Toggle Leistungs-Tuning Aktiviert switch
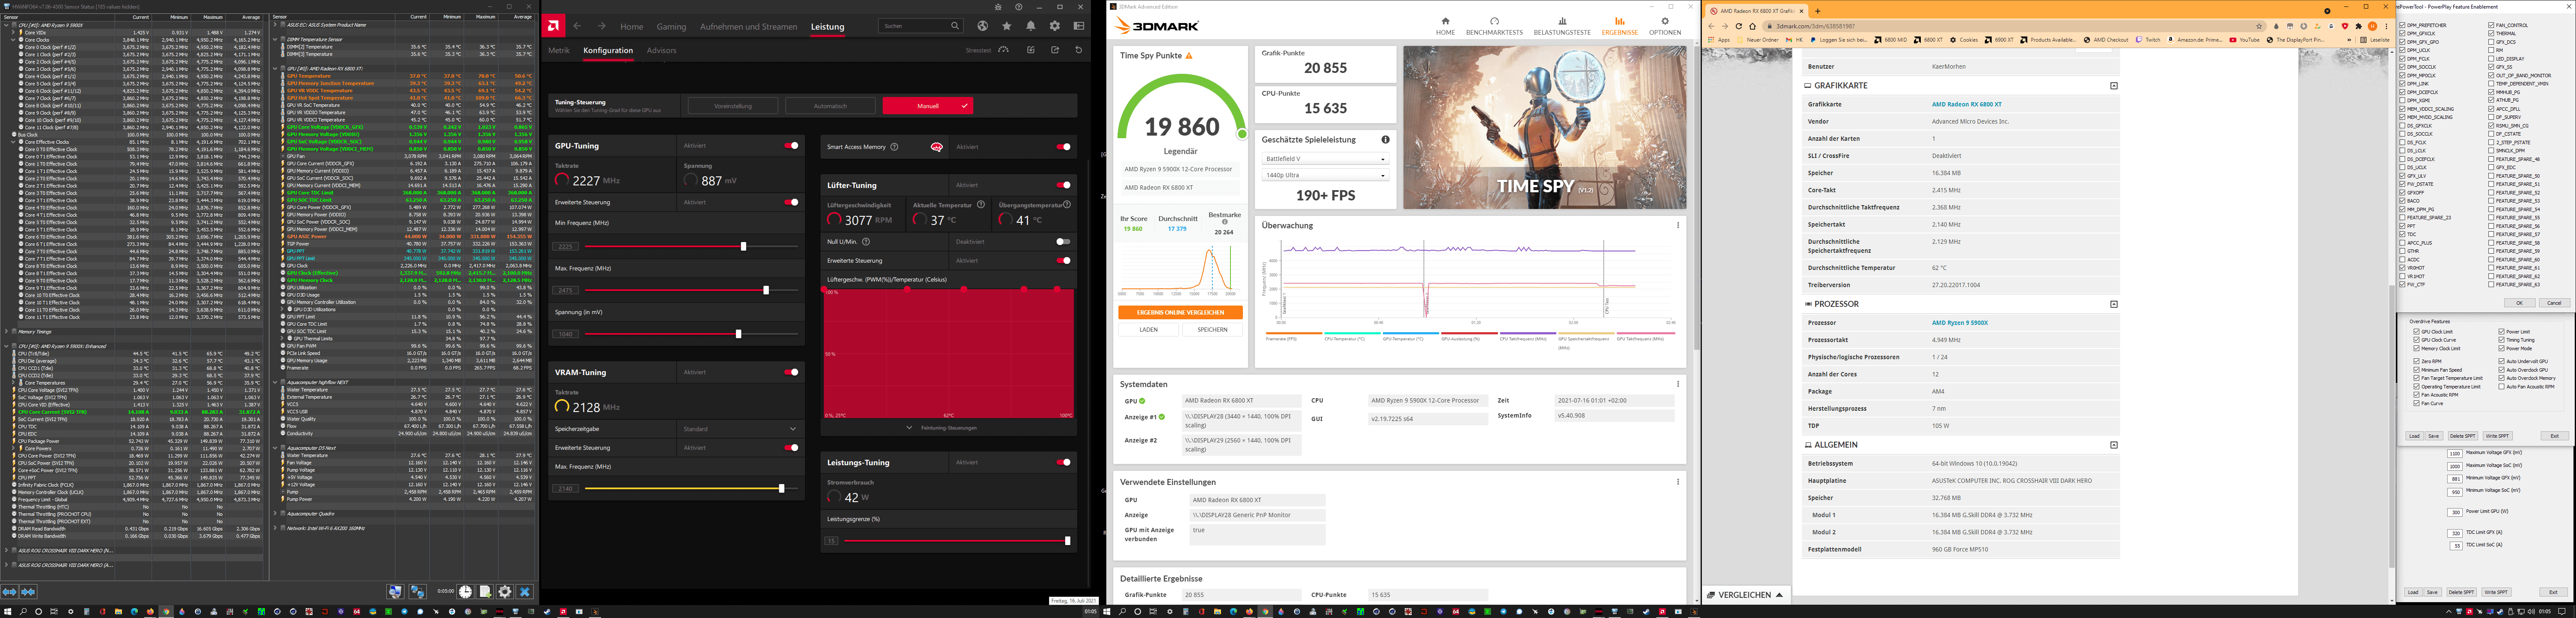 coord(1063,462)
